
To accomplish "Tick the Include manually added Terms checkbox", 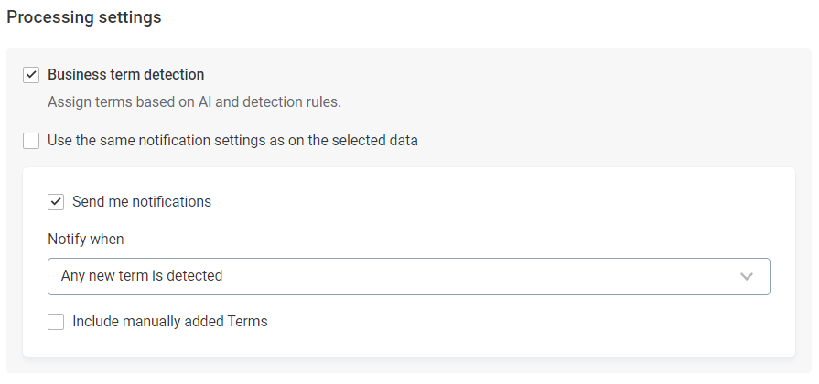I will (x=56, y=322).
